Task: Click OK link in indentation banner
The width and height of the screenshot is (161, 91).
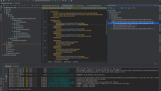Action: pos(82,8)
